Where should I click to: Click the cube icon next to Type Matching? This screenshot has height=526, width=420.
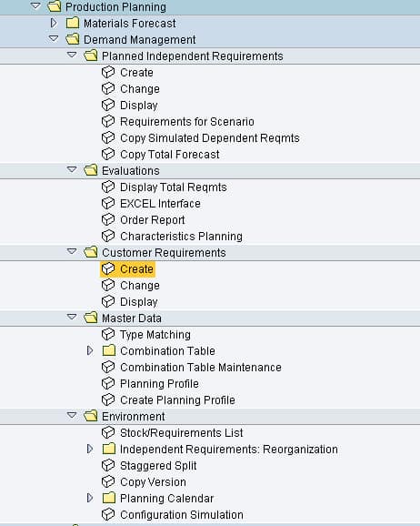pos(108,335)
